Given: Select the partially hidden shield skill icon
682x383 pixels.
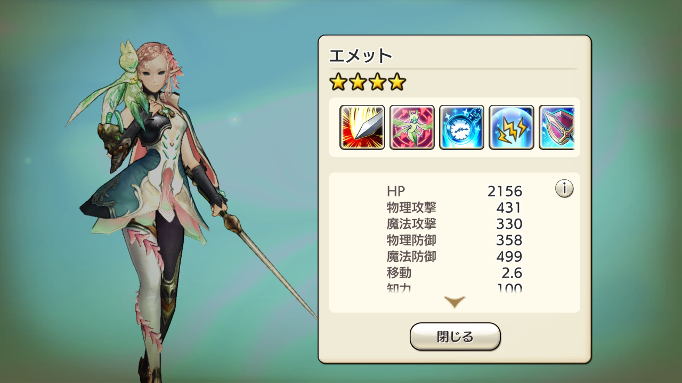Looking at the screenshot, I should [556, 127].
